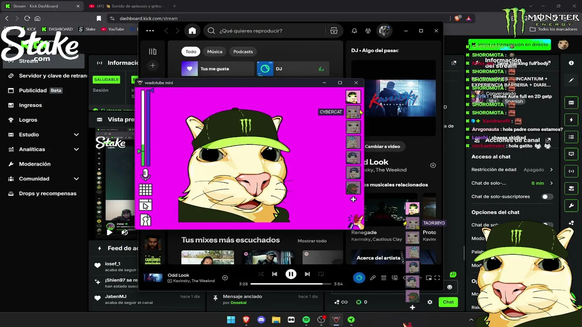Click the Spotify 'Tu biblioteca' library icon

(153, 52)
